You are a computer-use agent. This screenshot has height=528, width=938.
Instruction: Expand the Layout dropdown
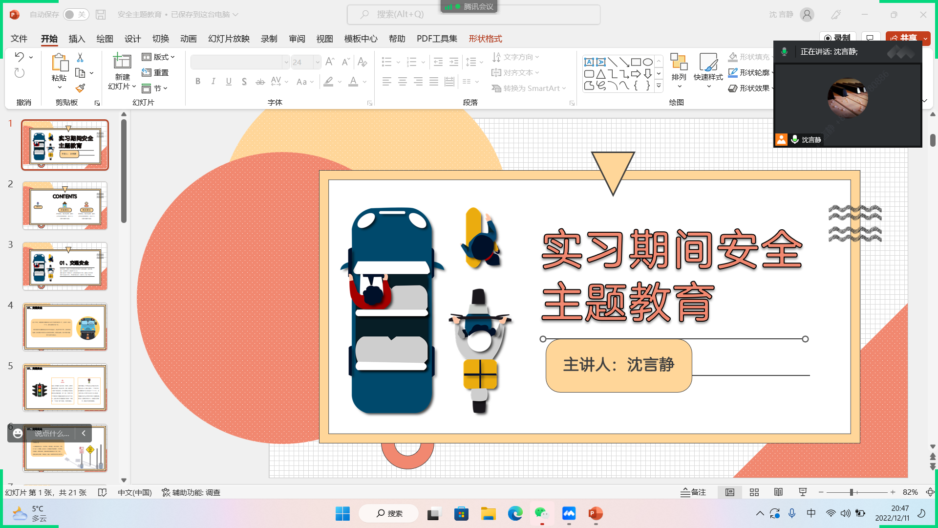(158, 57)
